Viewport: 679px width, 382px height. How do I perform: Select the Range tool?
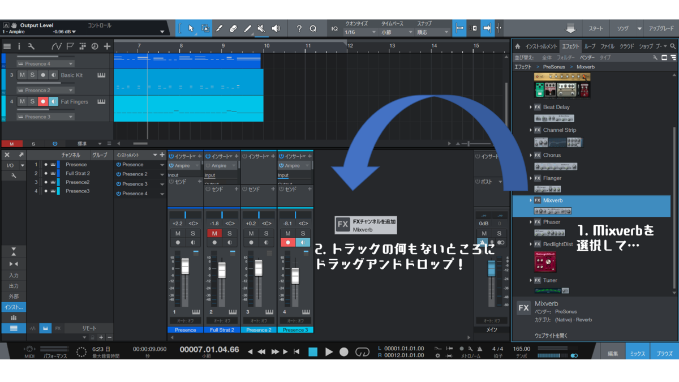click(205, 28)
